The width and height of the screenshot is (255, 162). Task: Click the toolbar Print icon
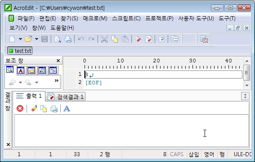(68, 39)
